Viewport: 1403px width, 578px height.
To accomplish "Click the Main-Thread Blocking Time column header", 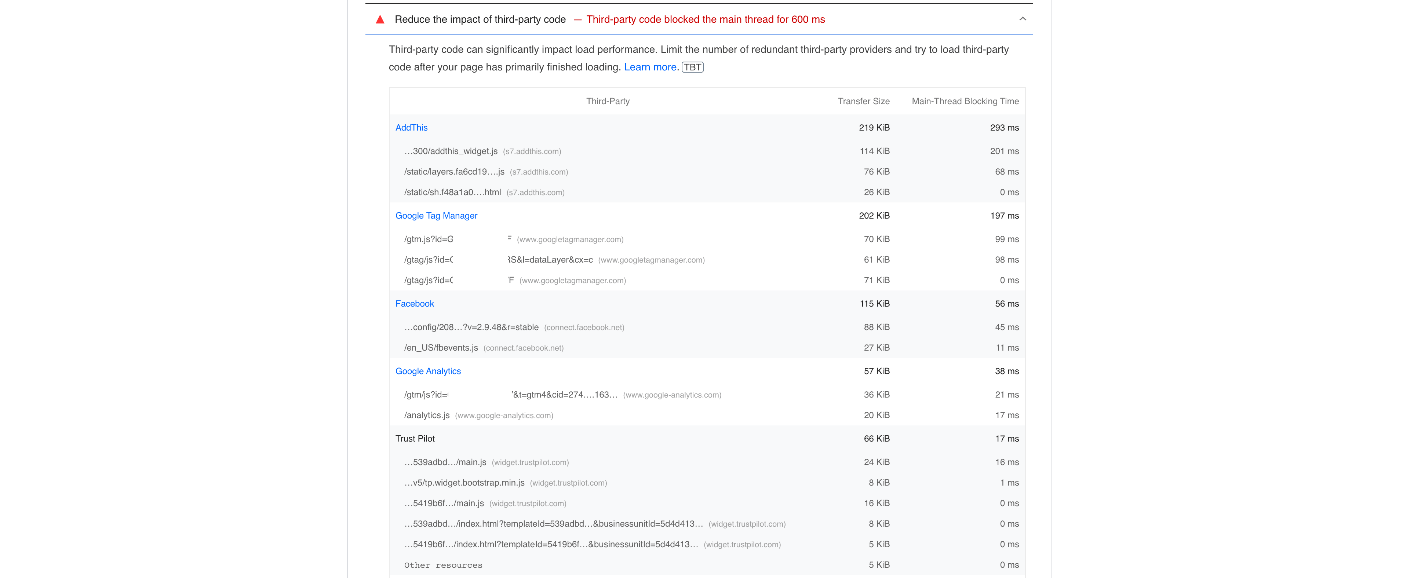I will click(965, 101).
